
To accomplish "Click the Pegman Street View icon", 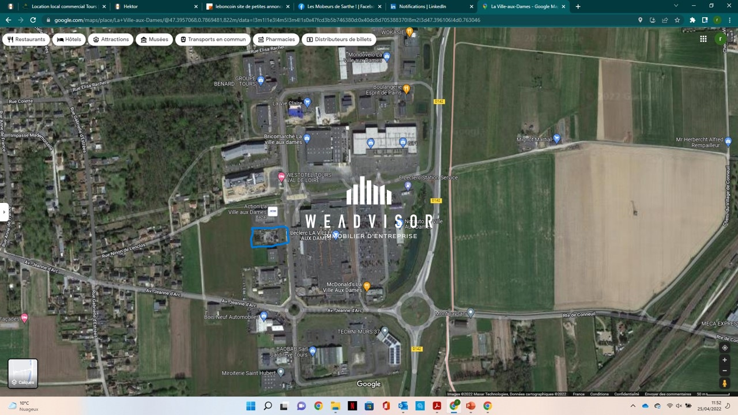I will click(x=725, y=383).
